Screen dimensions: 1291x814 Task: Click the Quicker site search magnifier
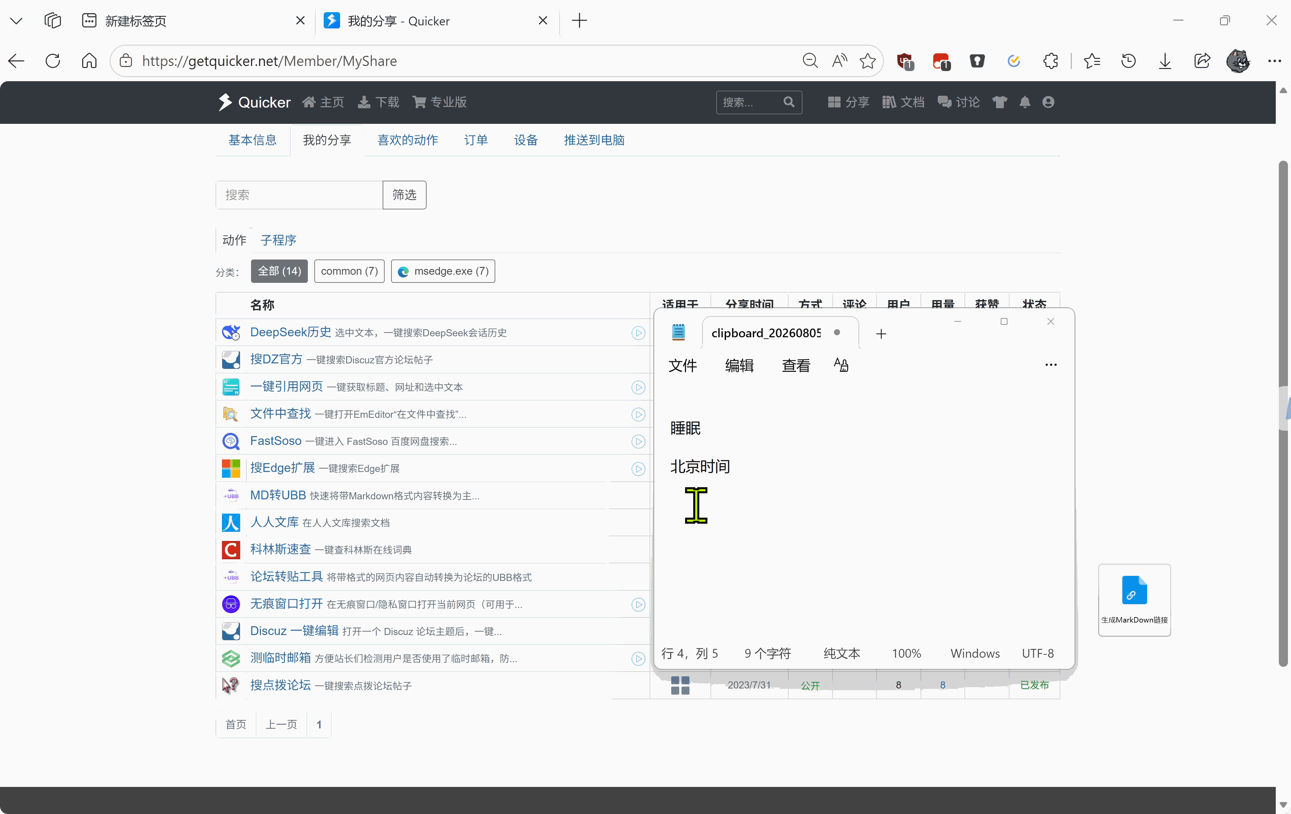(789, 102)
